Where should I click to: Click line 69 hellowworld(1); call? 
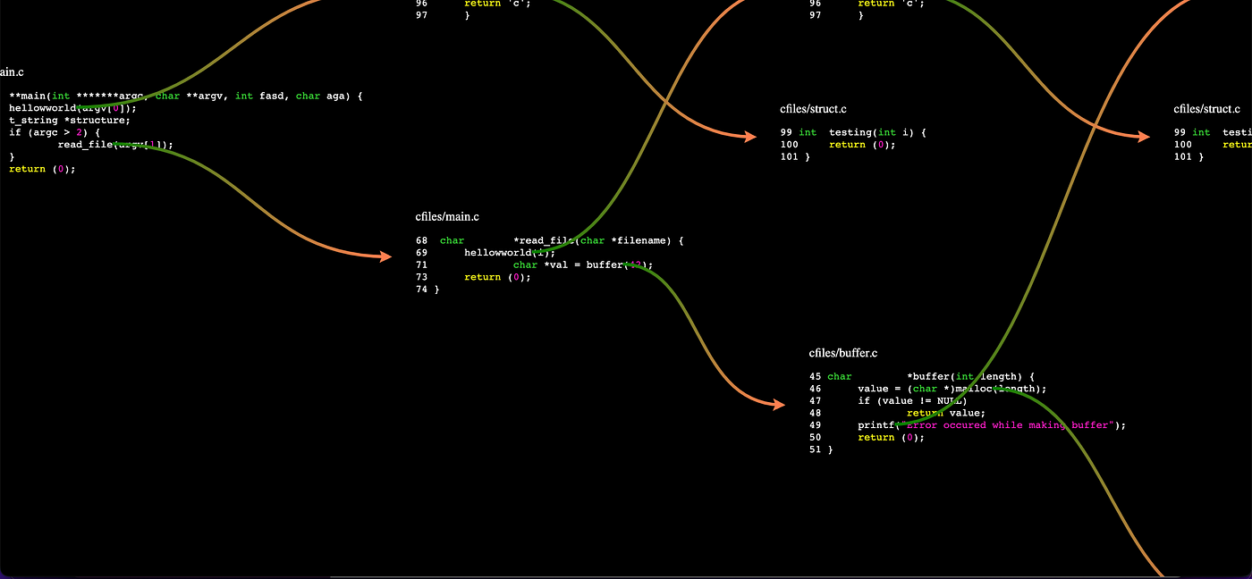[486, 253]
